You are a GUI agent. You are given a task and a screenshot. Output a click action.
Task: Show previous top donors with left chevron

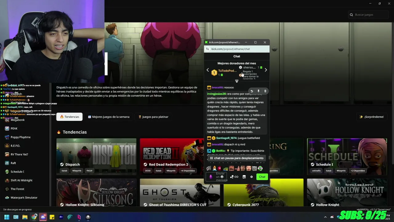[x=207, y=70]
